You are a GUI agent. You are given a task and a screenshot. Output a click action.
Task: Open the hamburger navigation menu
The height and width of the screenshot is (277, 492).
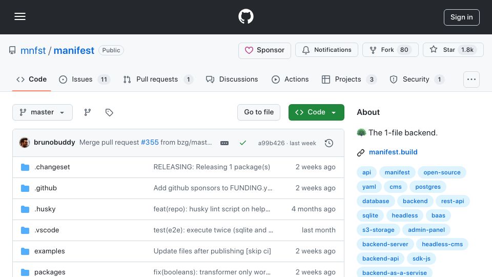point(20,16)
